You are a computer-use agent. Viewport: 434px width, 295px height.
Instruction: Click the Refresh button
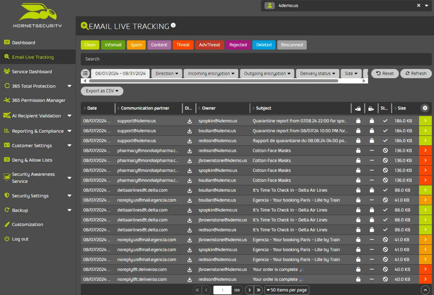point(416,73)
